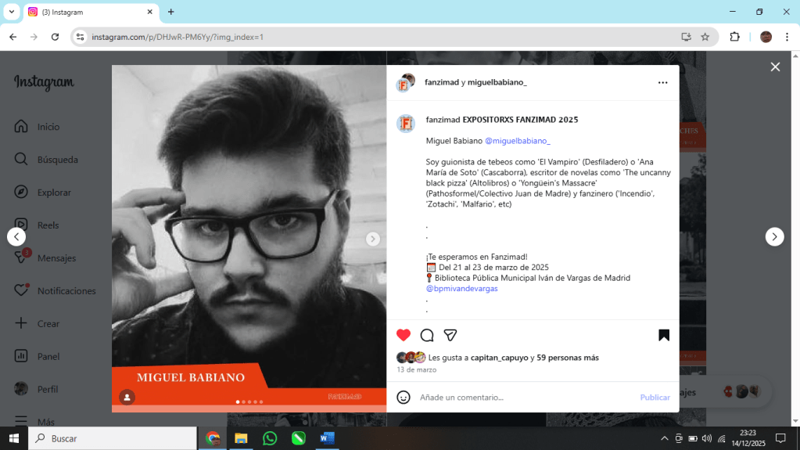Open the three-dot post options menu

pos(662,82)
